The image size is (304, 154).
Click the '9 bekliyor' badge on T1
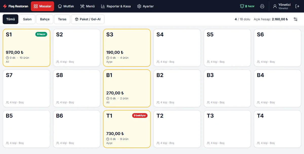pos(140,116)
